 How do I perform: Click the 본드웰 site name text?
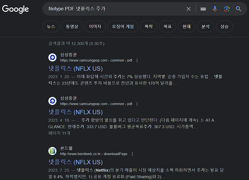(66, 148)
